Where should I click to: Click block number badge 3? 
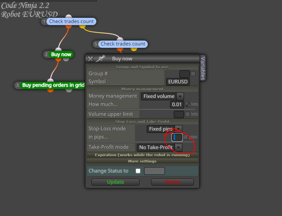tap(17, 85)
